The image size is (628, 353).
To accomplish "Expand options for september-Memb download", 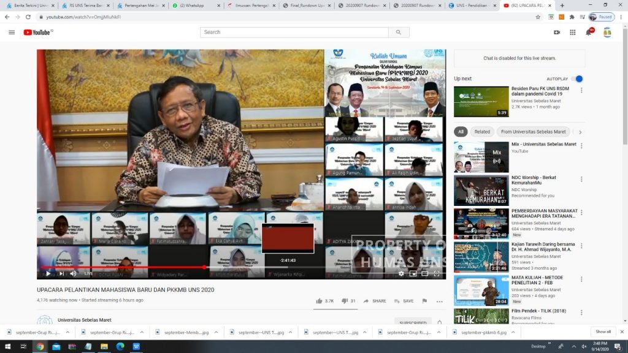I will tap(216, 333).
